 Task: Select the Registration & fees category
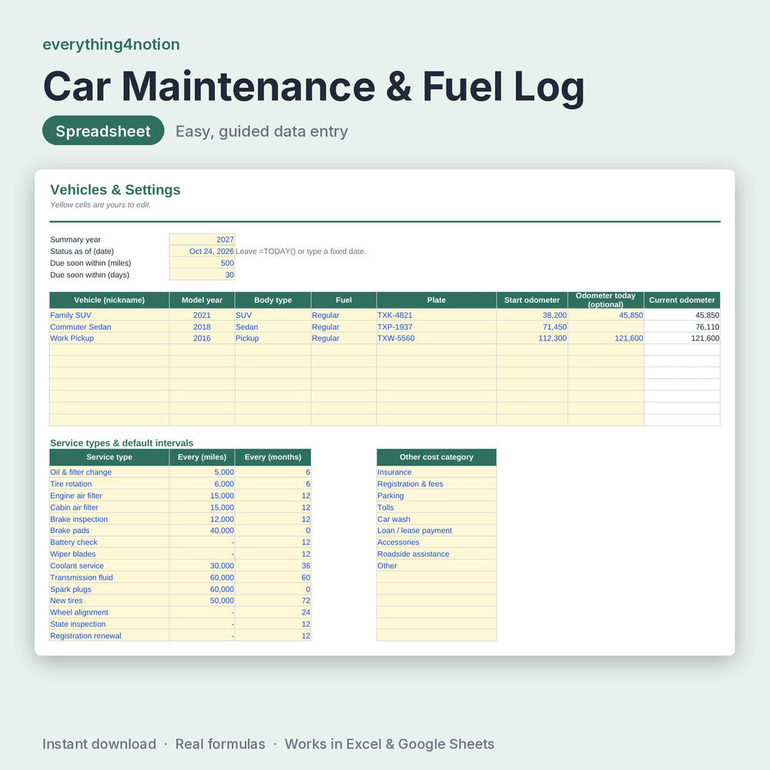pos(437,484)
